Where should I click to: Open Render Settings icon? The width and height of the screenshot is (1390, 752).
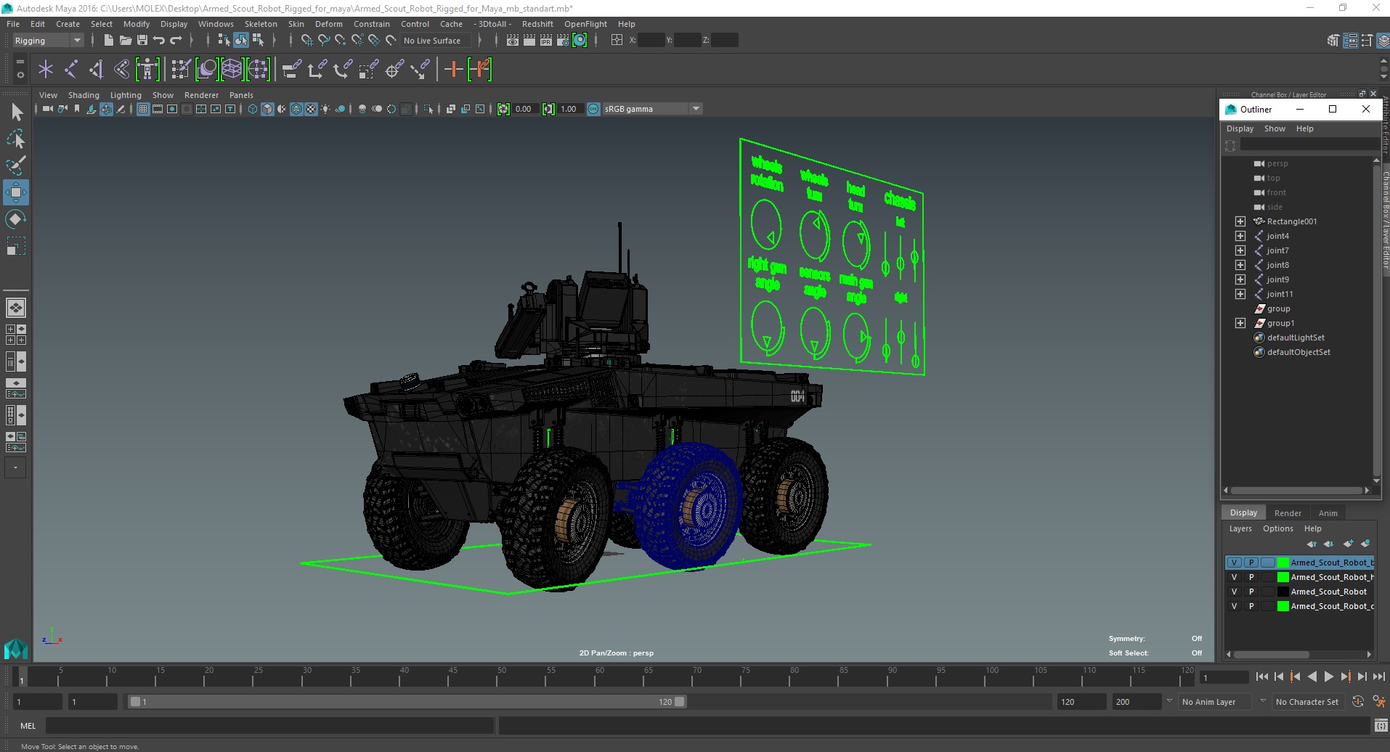[x=563, y=41]
